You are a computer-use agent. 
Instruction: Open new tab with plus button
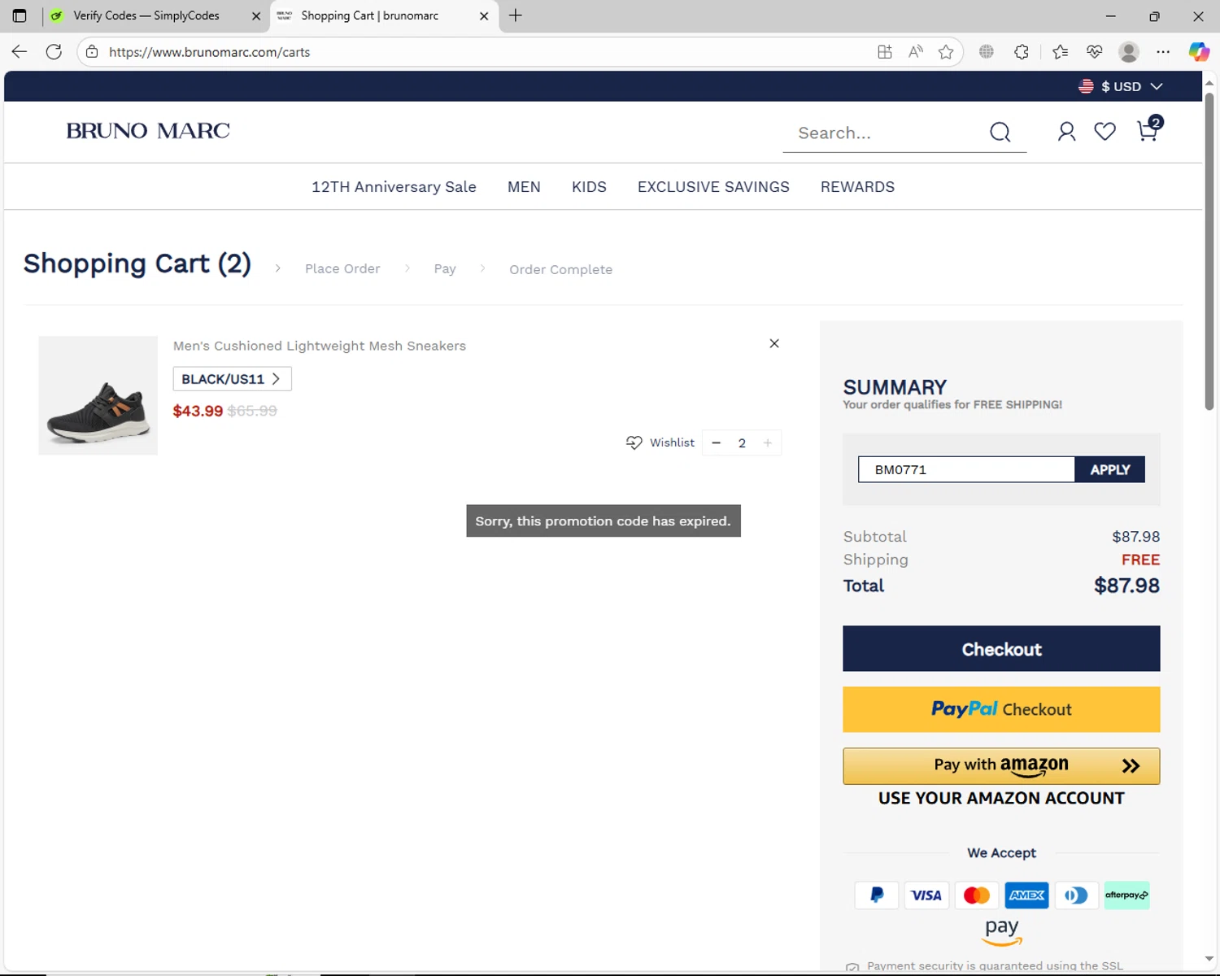(x=516, y=15)
